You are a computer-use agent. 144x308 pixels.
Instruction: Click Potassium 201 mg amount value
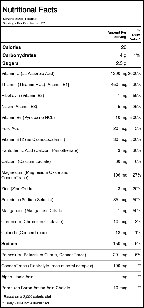[x=120, y=255]
